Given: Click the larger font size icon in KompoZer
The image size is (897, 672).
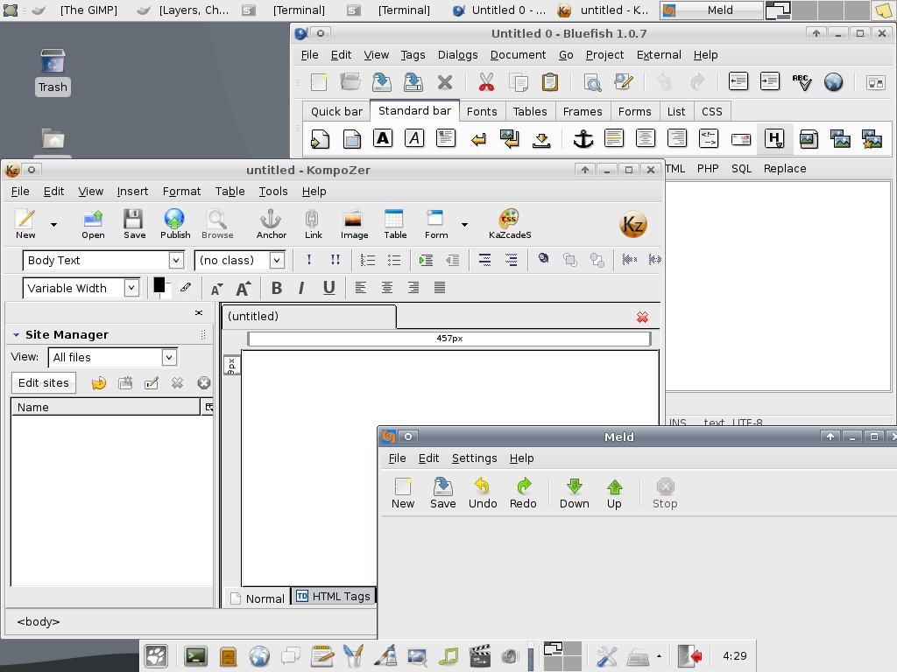Looking at the screenshot, I should pos(244,288).
